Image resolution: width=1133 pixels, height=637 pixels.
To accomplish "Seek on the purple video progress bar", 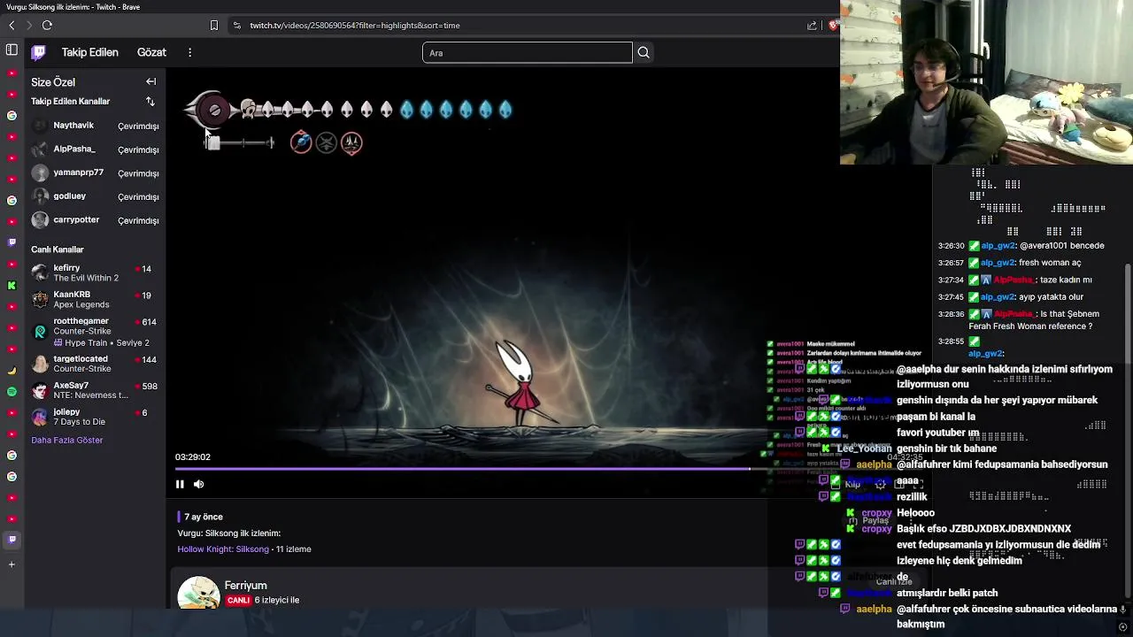I will (x=462, y=469).
